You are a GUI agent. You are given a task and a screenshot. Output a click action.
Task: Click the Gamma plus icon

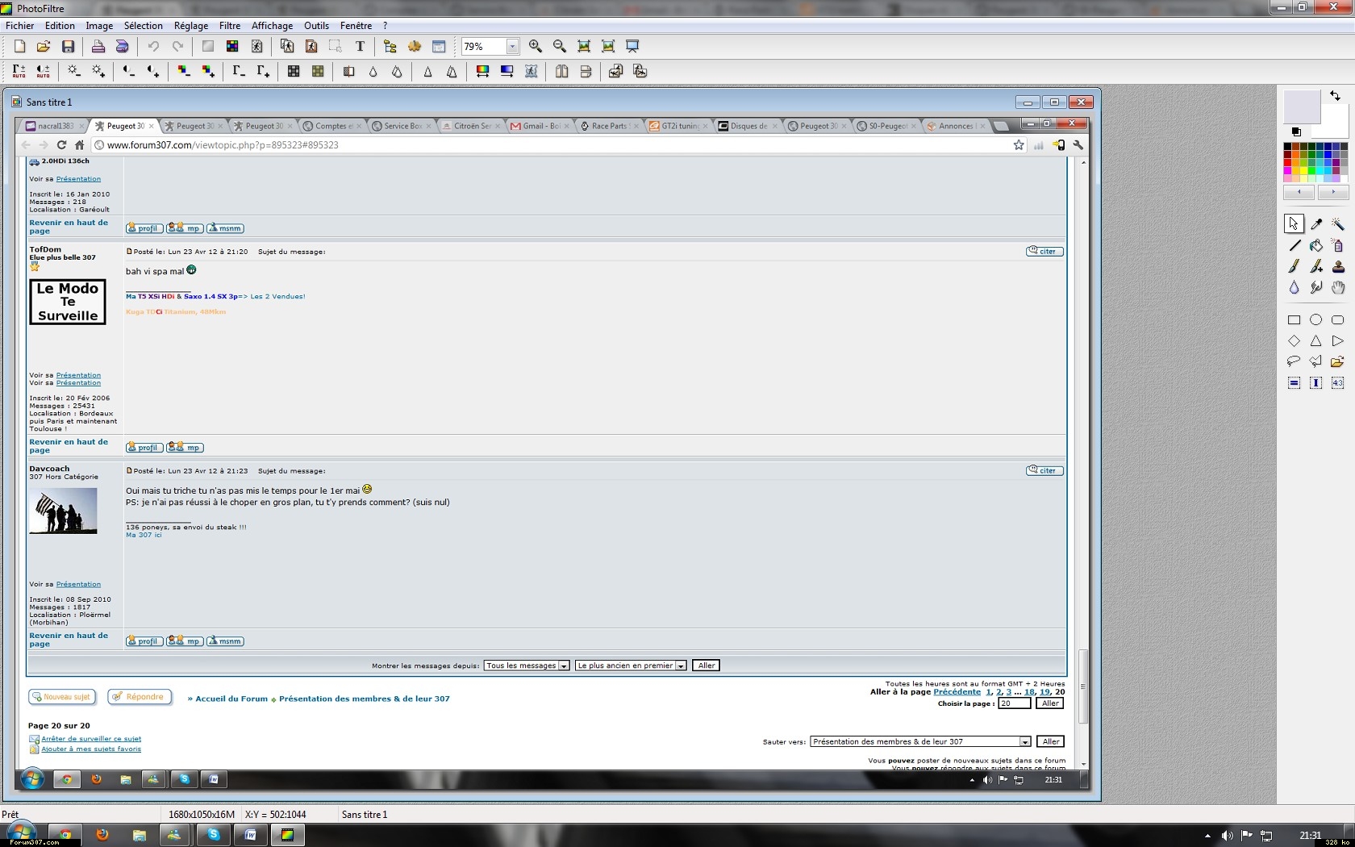263,71
